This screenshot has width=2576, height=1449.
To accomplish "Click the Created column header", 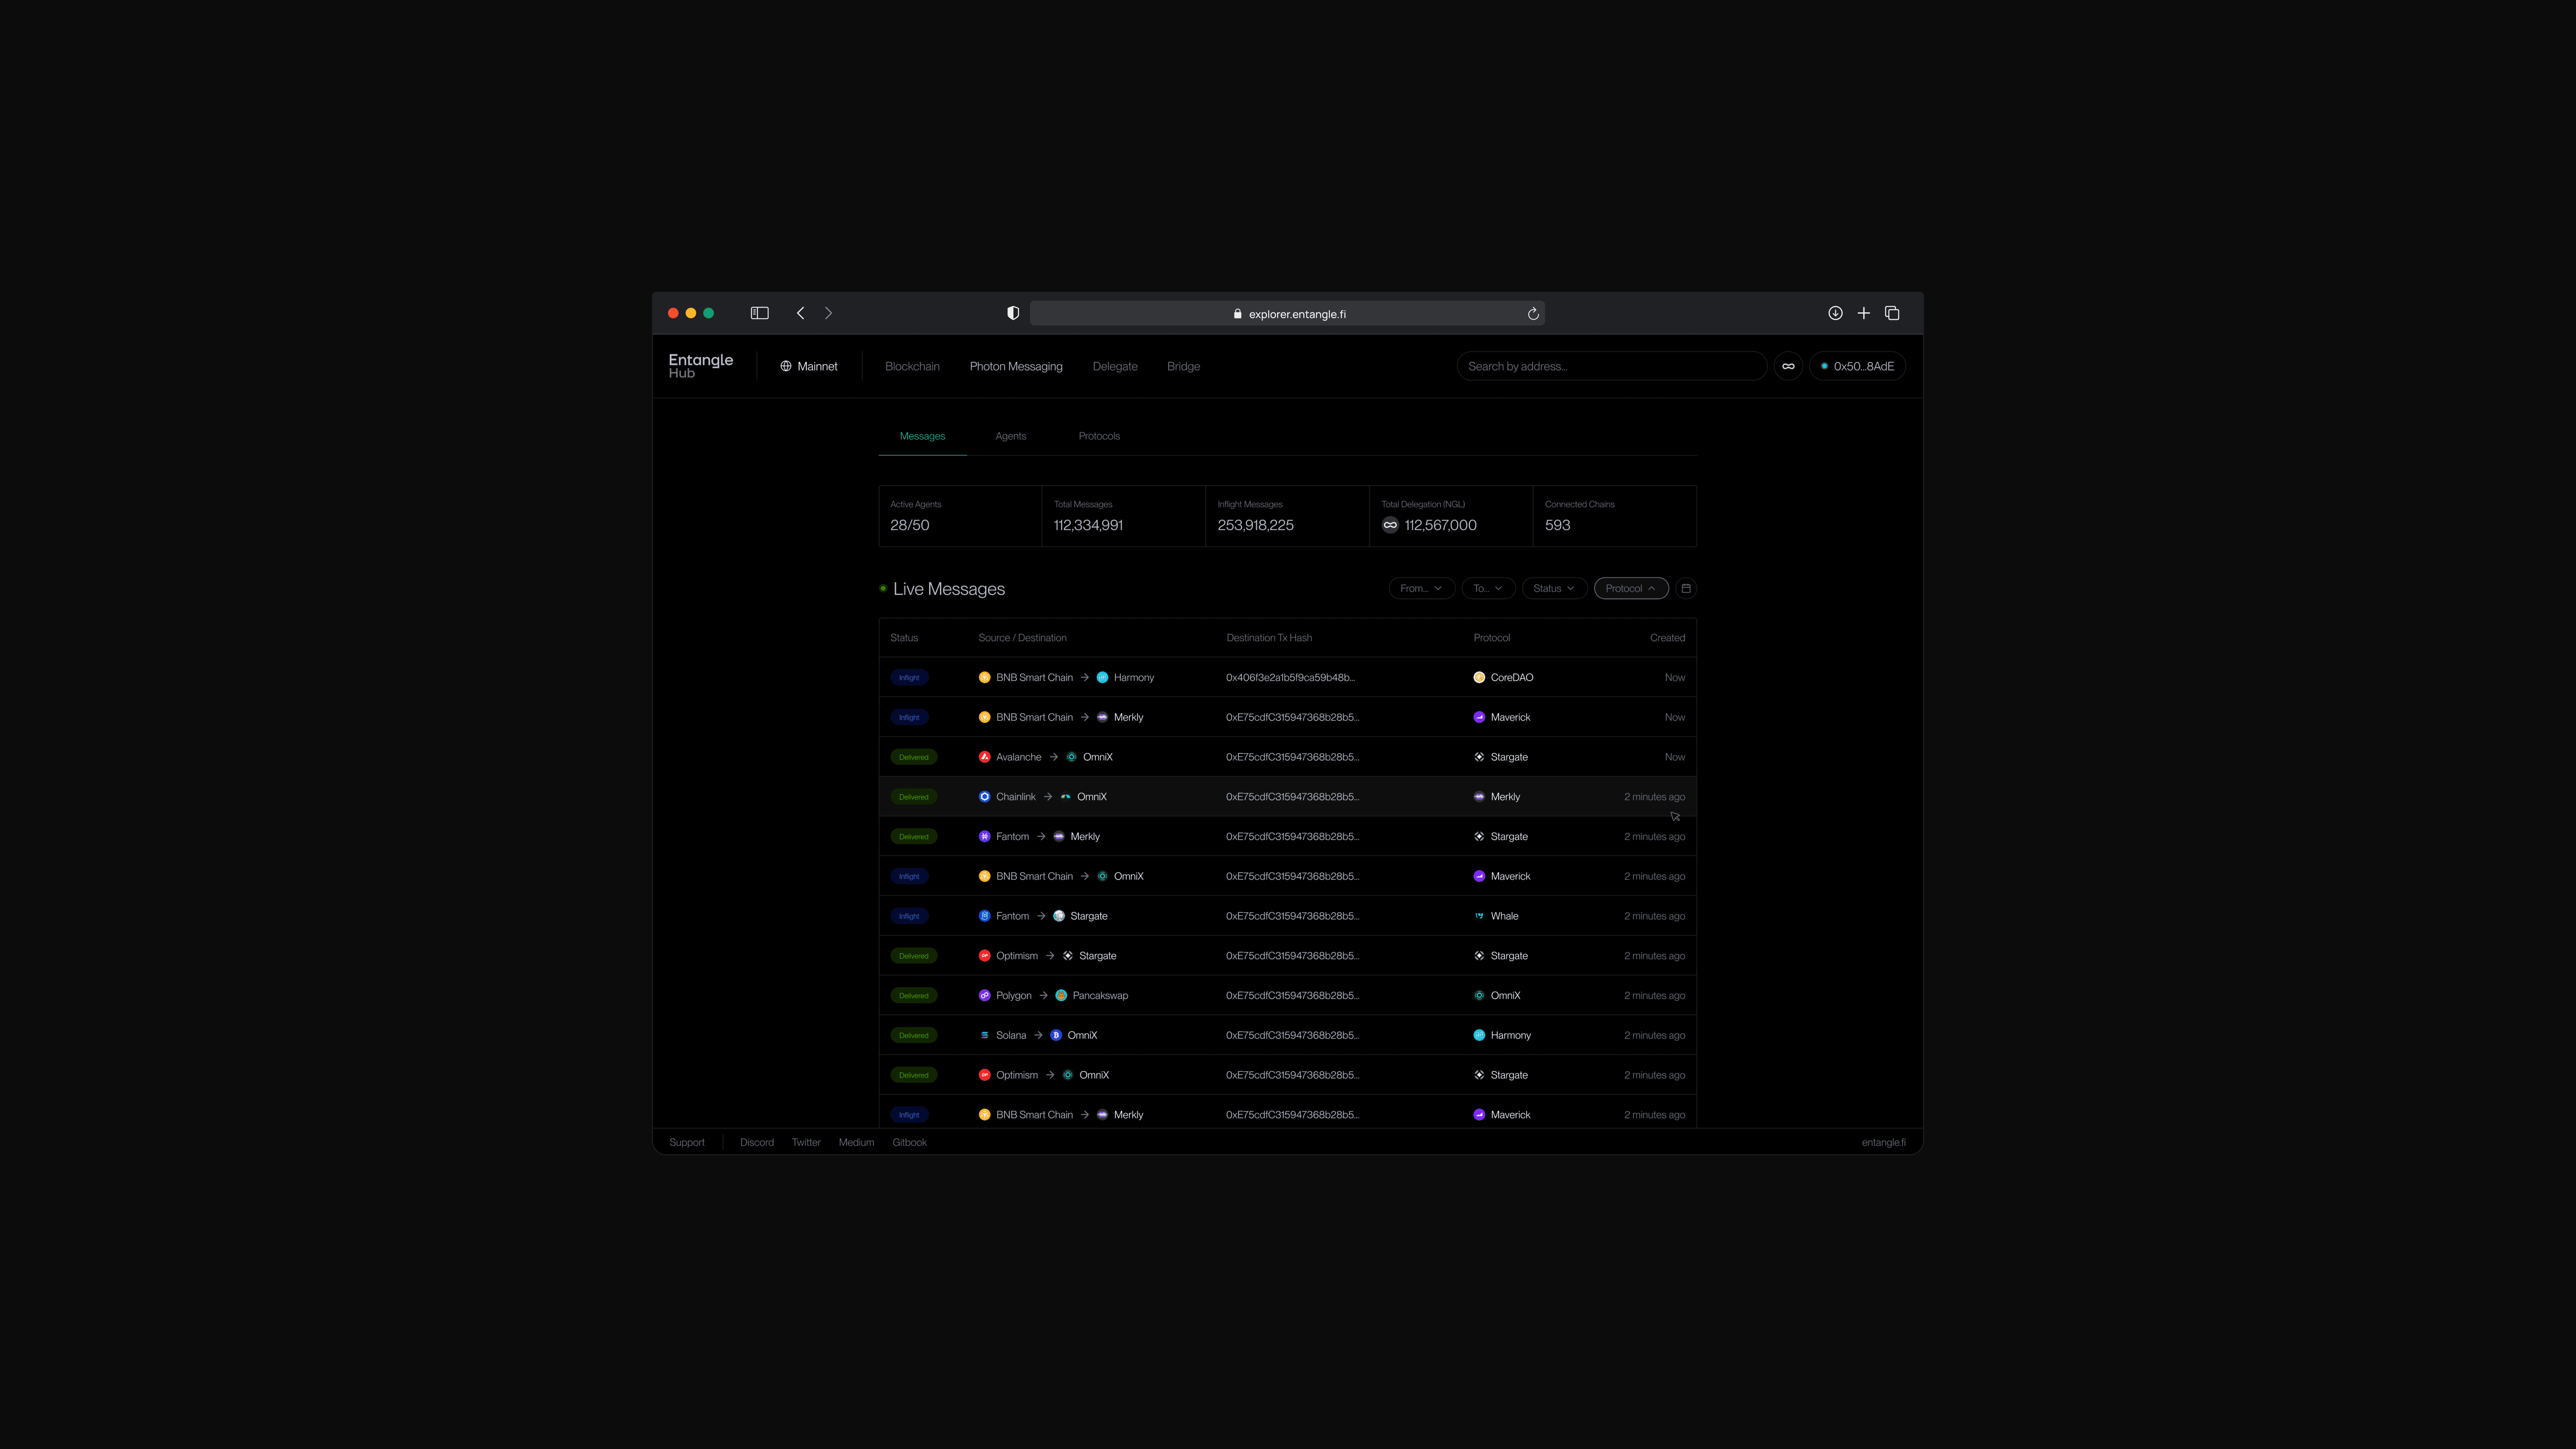I will 1667,637.
